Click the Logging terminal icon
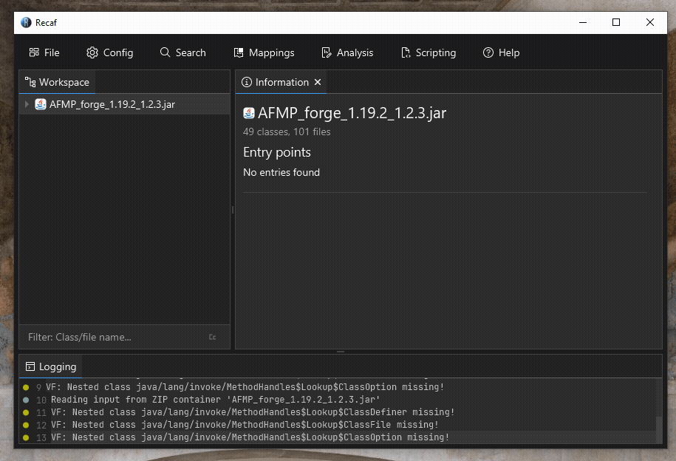The image size is (676, 461). pos(30,366)
